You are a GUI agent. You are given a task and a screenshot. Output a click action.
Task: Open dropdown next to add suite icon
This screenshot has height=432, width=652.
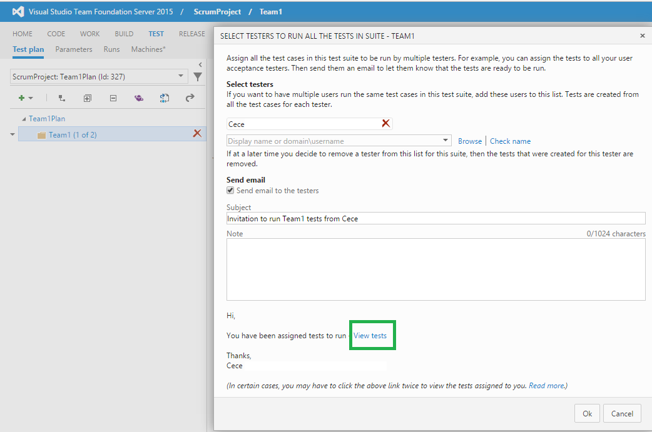[x=31, y=98]
